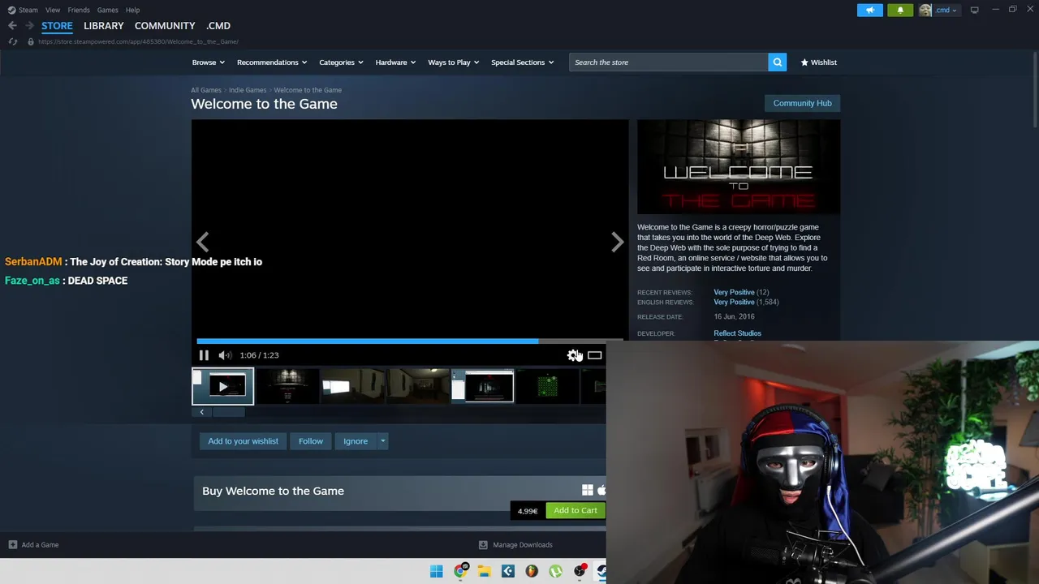Click the game header capsule image
The width and height of the screenshot is (1039, 584).
click(x=739, y=167)
